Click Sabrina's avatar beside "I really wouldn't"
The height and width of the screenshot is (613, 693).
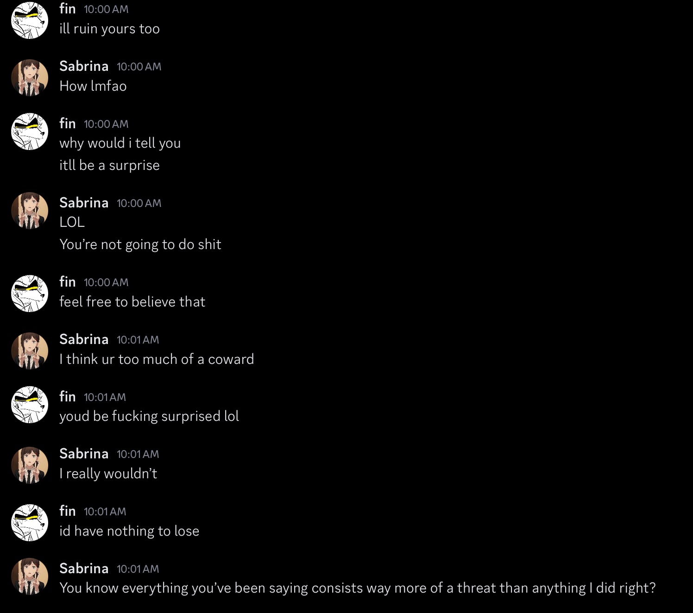tap(30, 465)
